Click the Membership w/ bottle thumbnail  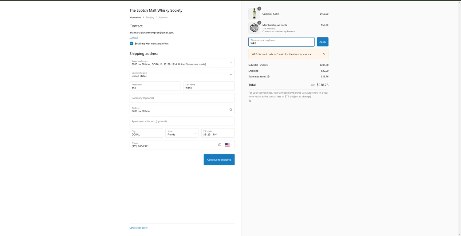pos(254,28)
